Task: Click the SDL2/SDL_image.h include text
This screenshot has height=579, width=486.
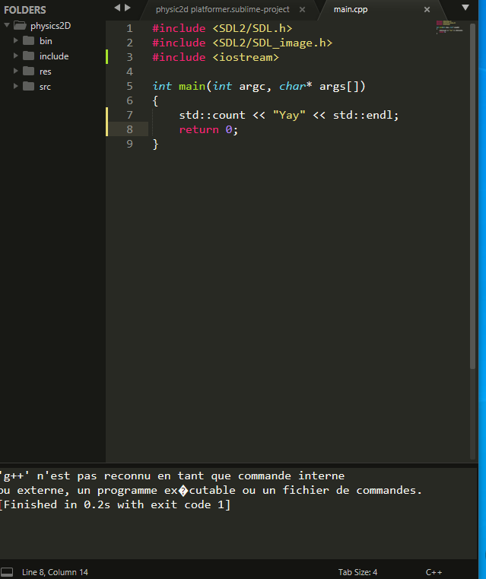Action: click(x=272, y=43)
